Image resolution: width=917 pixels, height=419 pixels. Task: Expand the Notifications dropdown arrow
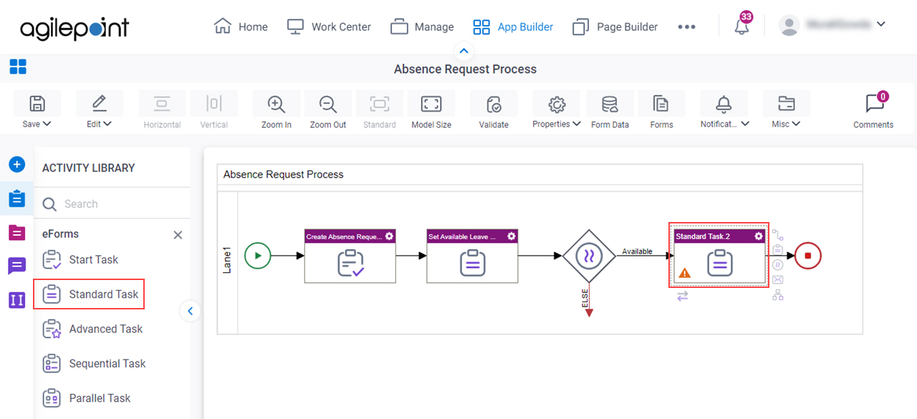(x=745, y=124)
